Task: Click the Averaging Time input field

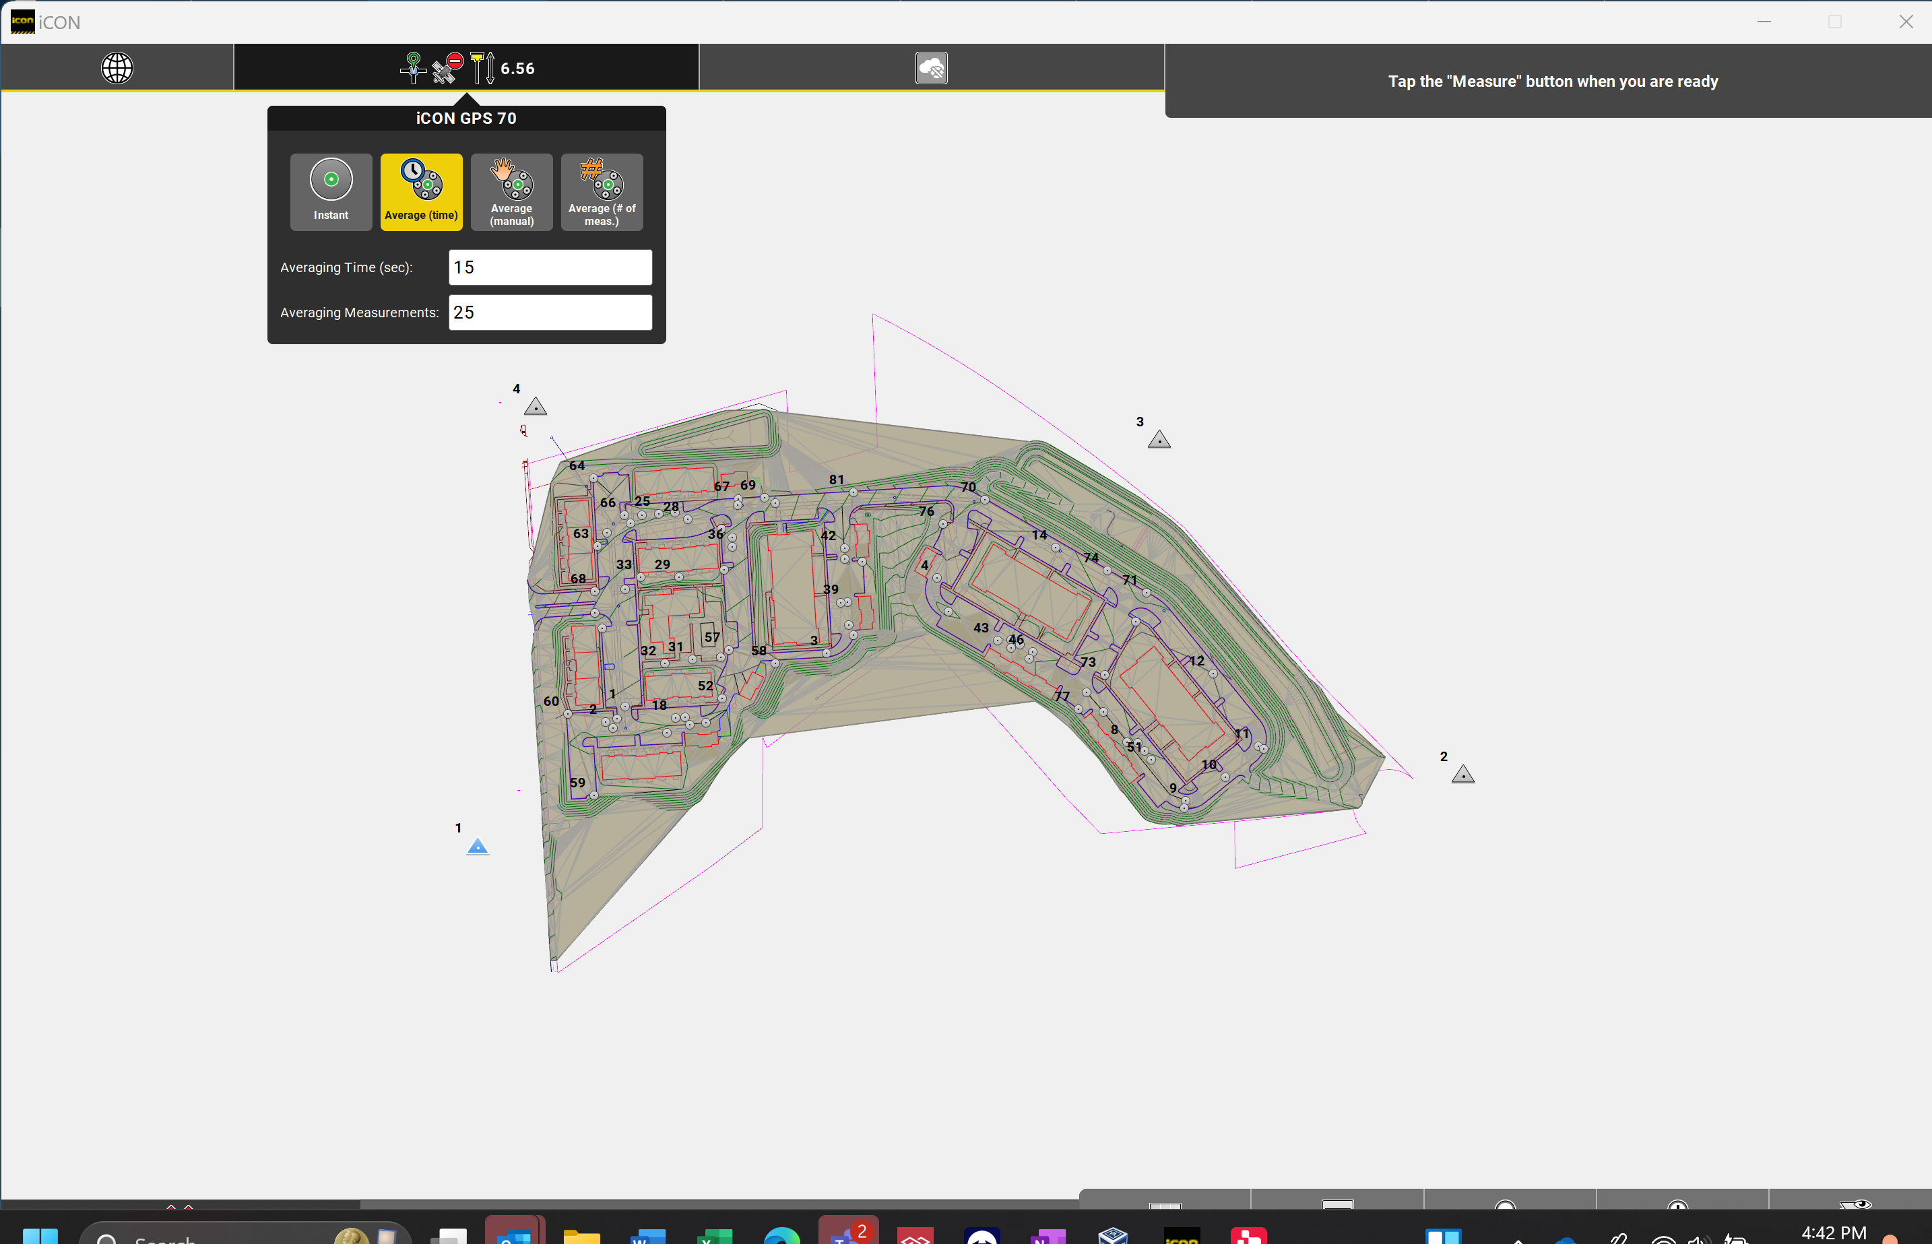Action: click(550, 267)
